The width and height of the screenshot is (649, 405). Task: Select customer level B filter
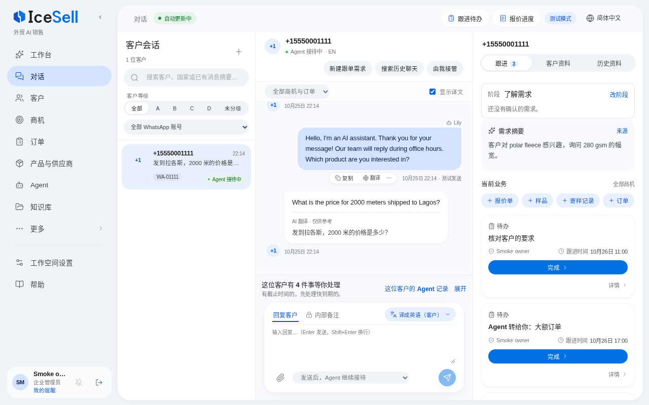(175, 108)
